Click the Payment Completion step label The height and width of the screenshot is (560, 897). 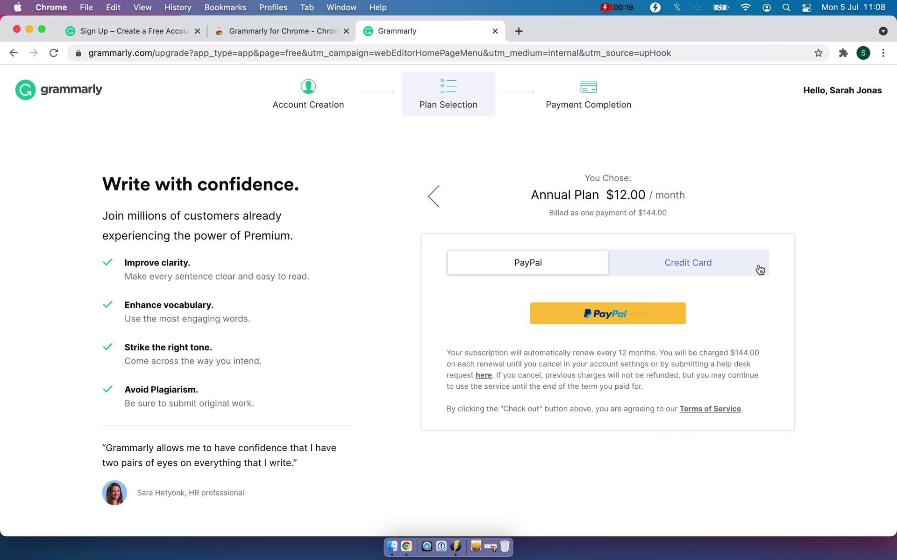[589, 105]
